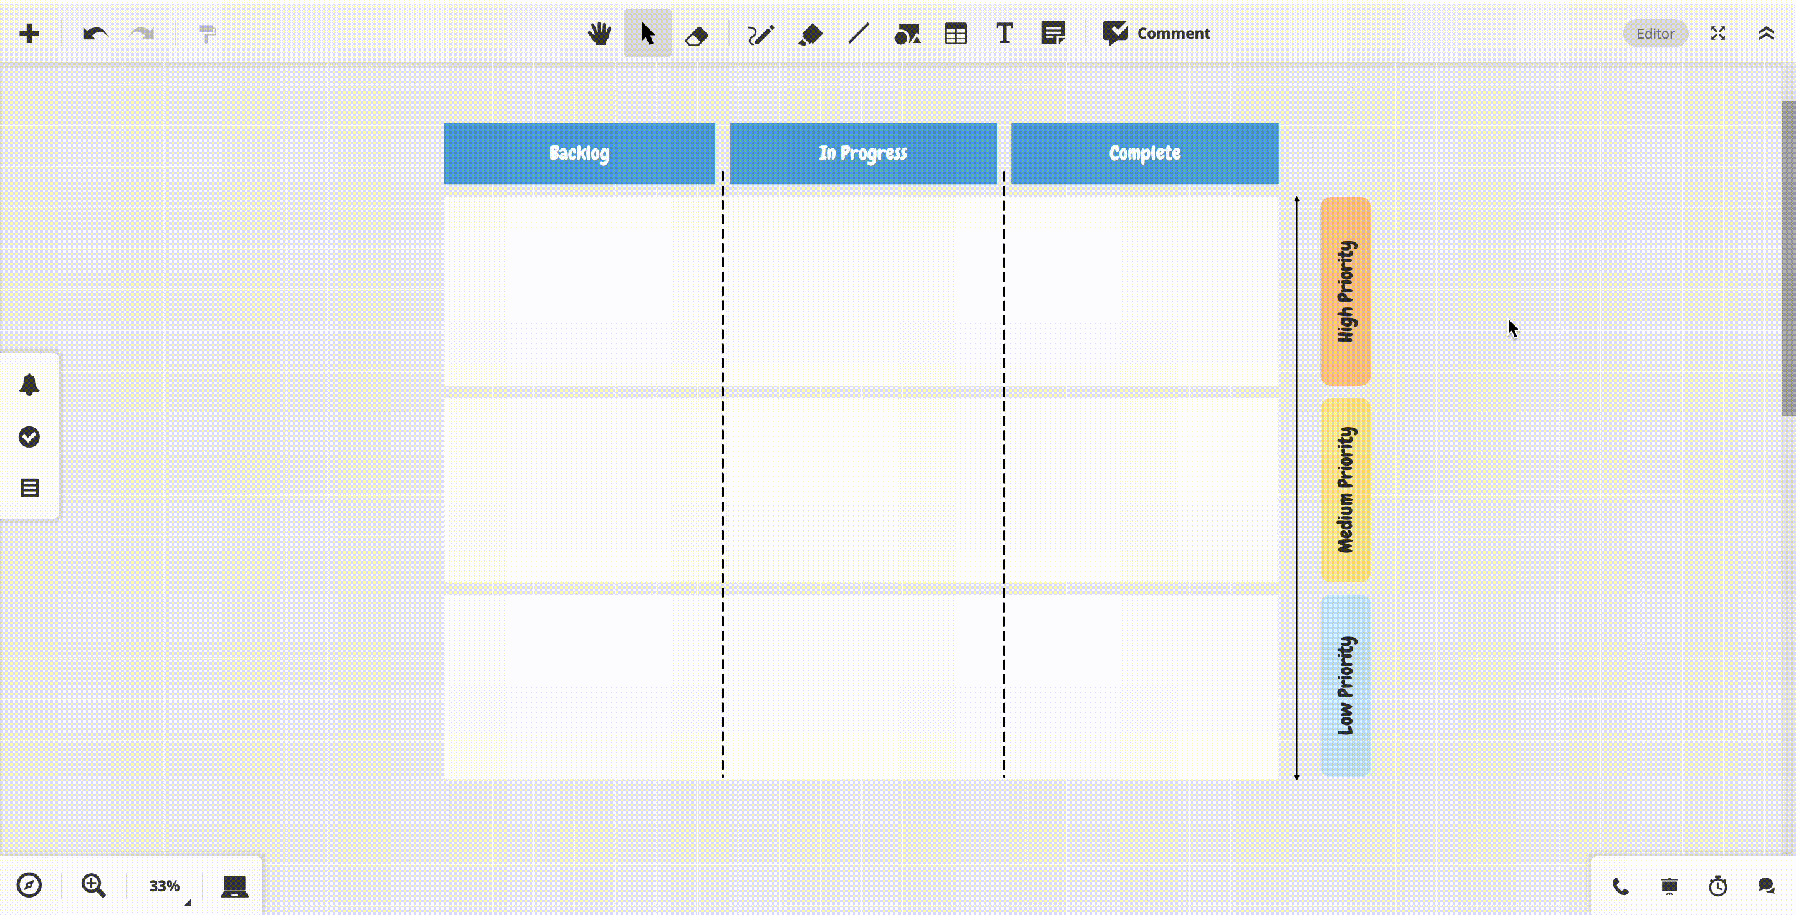The image size is (1796, 915).
Task: Select the Low Priority label
Action: coord(1346,686)
